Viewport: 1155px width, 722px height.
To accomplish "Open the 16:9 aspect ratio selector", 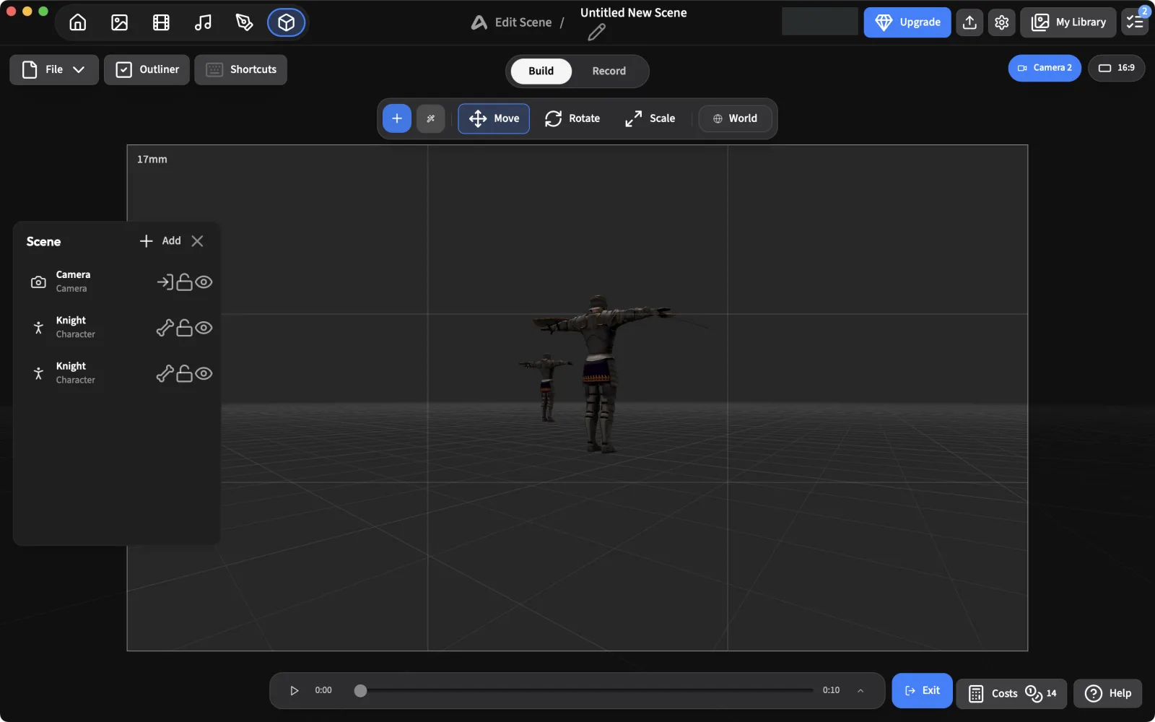I will tap(1116, 68).
